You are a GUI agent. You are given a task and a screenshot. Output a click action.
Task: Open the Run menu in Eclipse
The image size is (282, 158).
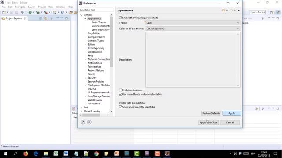click(51, 7)
